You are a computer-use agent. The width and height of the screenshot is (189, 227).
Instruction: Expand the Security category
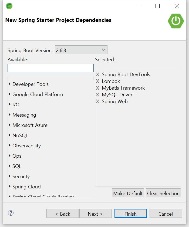tap(10, 176)
